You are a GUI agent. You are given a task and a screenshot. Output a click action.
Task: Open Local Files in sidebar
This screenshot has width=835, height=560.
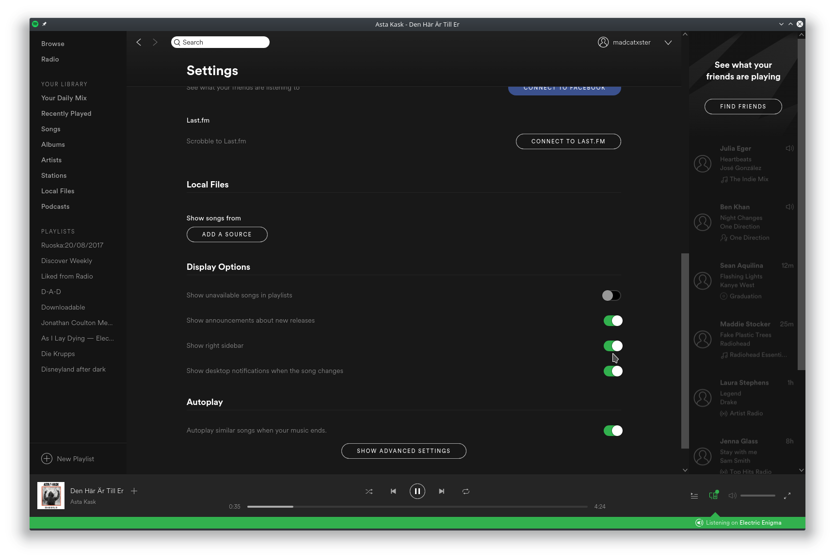[58, 191]
